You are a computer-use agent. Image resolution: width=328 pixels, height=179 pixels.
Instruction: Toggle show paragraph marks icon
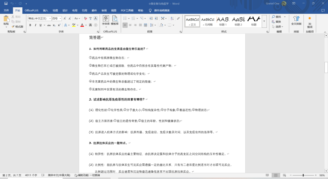[178, 18]
